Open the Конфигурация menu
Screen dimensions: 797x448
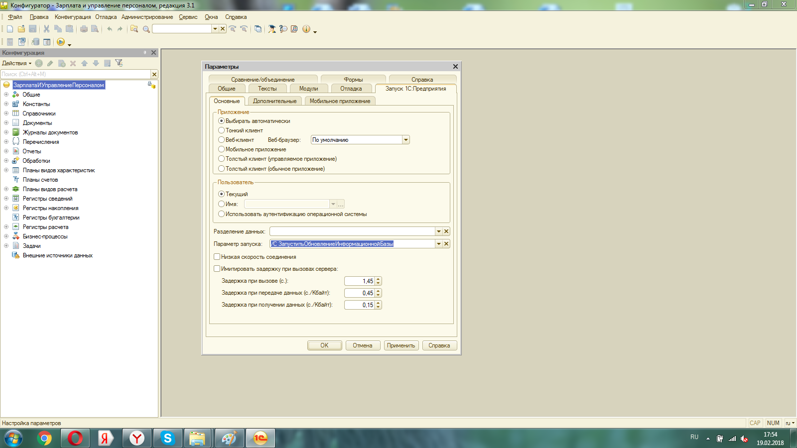73,17
